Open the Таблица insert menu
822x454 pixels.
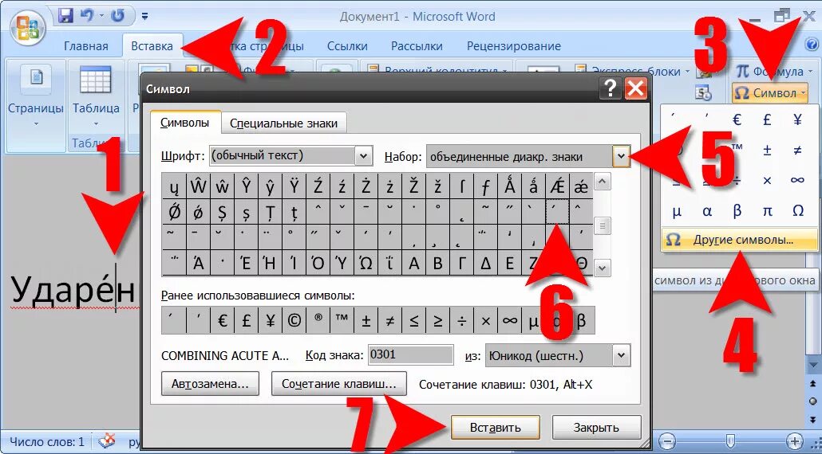click(x=96, y=98)
